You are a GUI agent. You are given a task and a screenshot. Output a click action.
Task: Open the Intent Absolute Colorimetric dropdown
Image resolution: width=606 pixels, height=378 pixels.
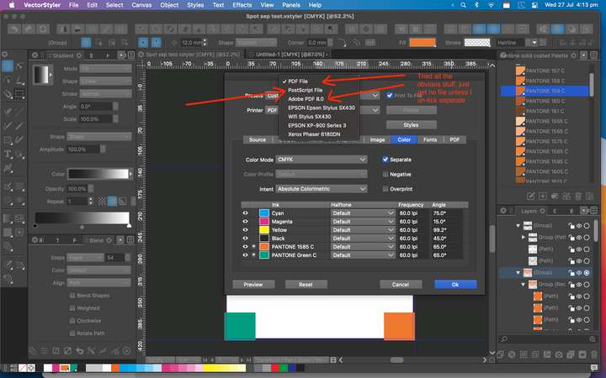pyautogui.click(x=322, y=189)
